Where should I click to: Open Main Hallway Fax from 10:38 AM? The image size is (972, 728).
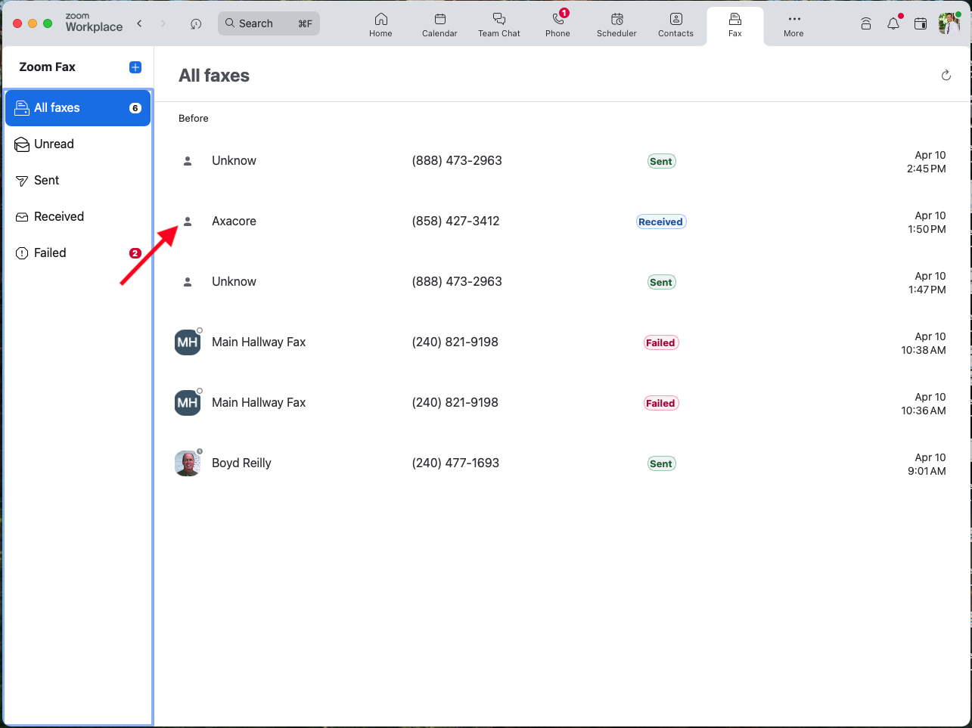(x=561, y=342)
